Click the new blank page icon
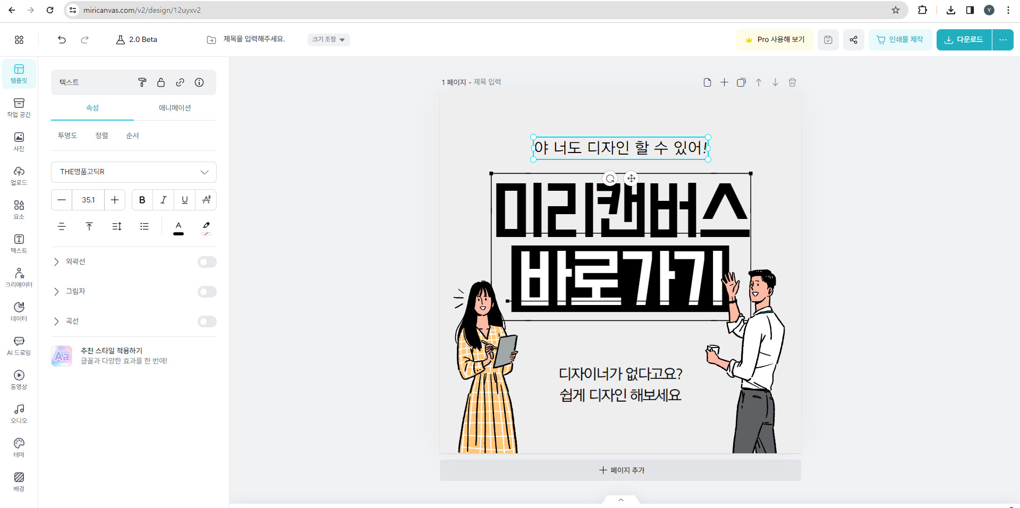 click(x=707, y=82)
